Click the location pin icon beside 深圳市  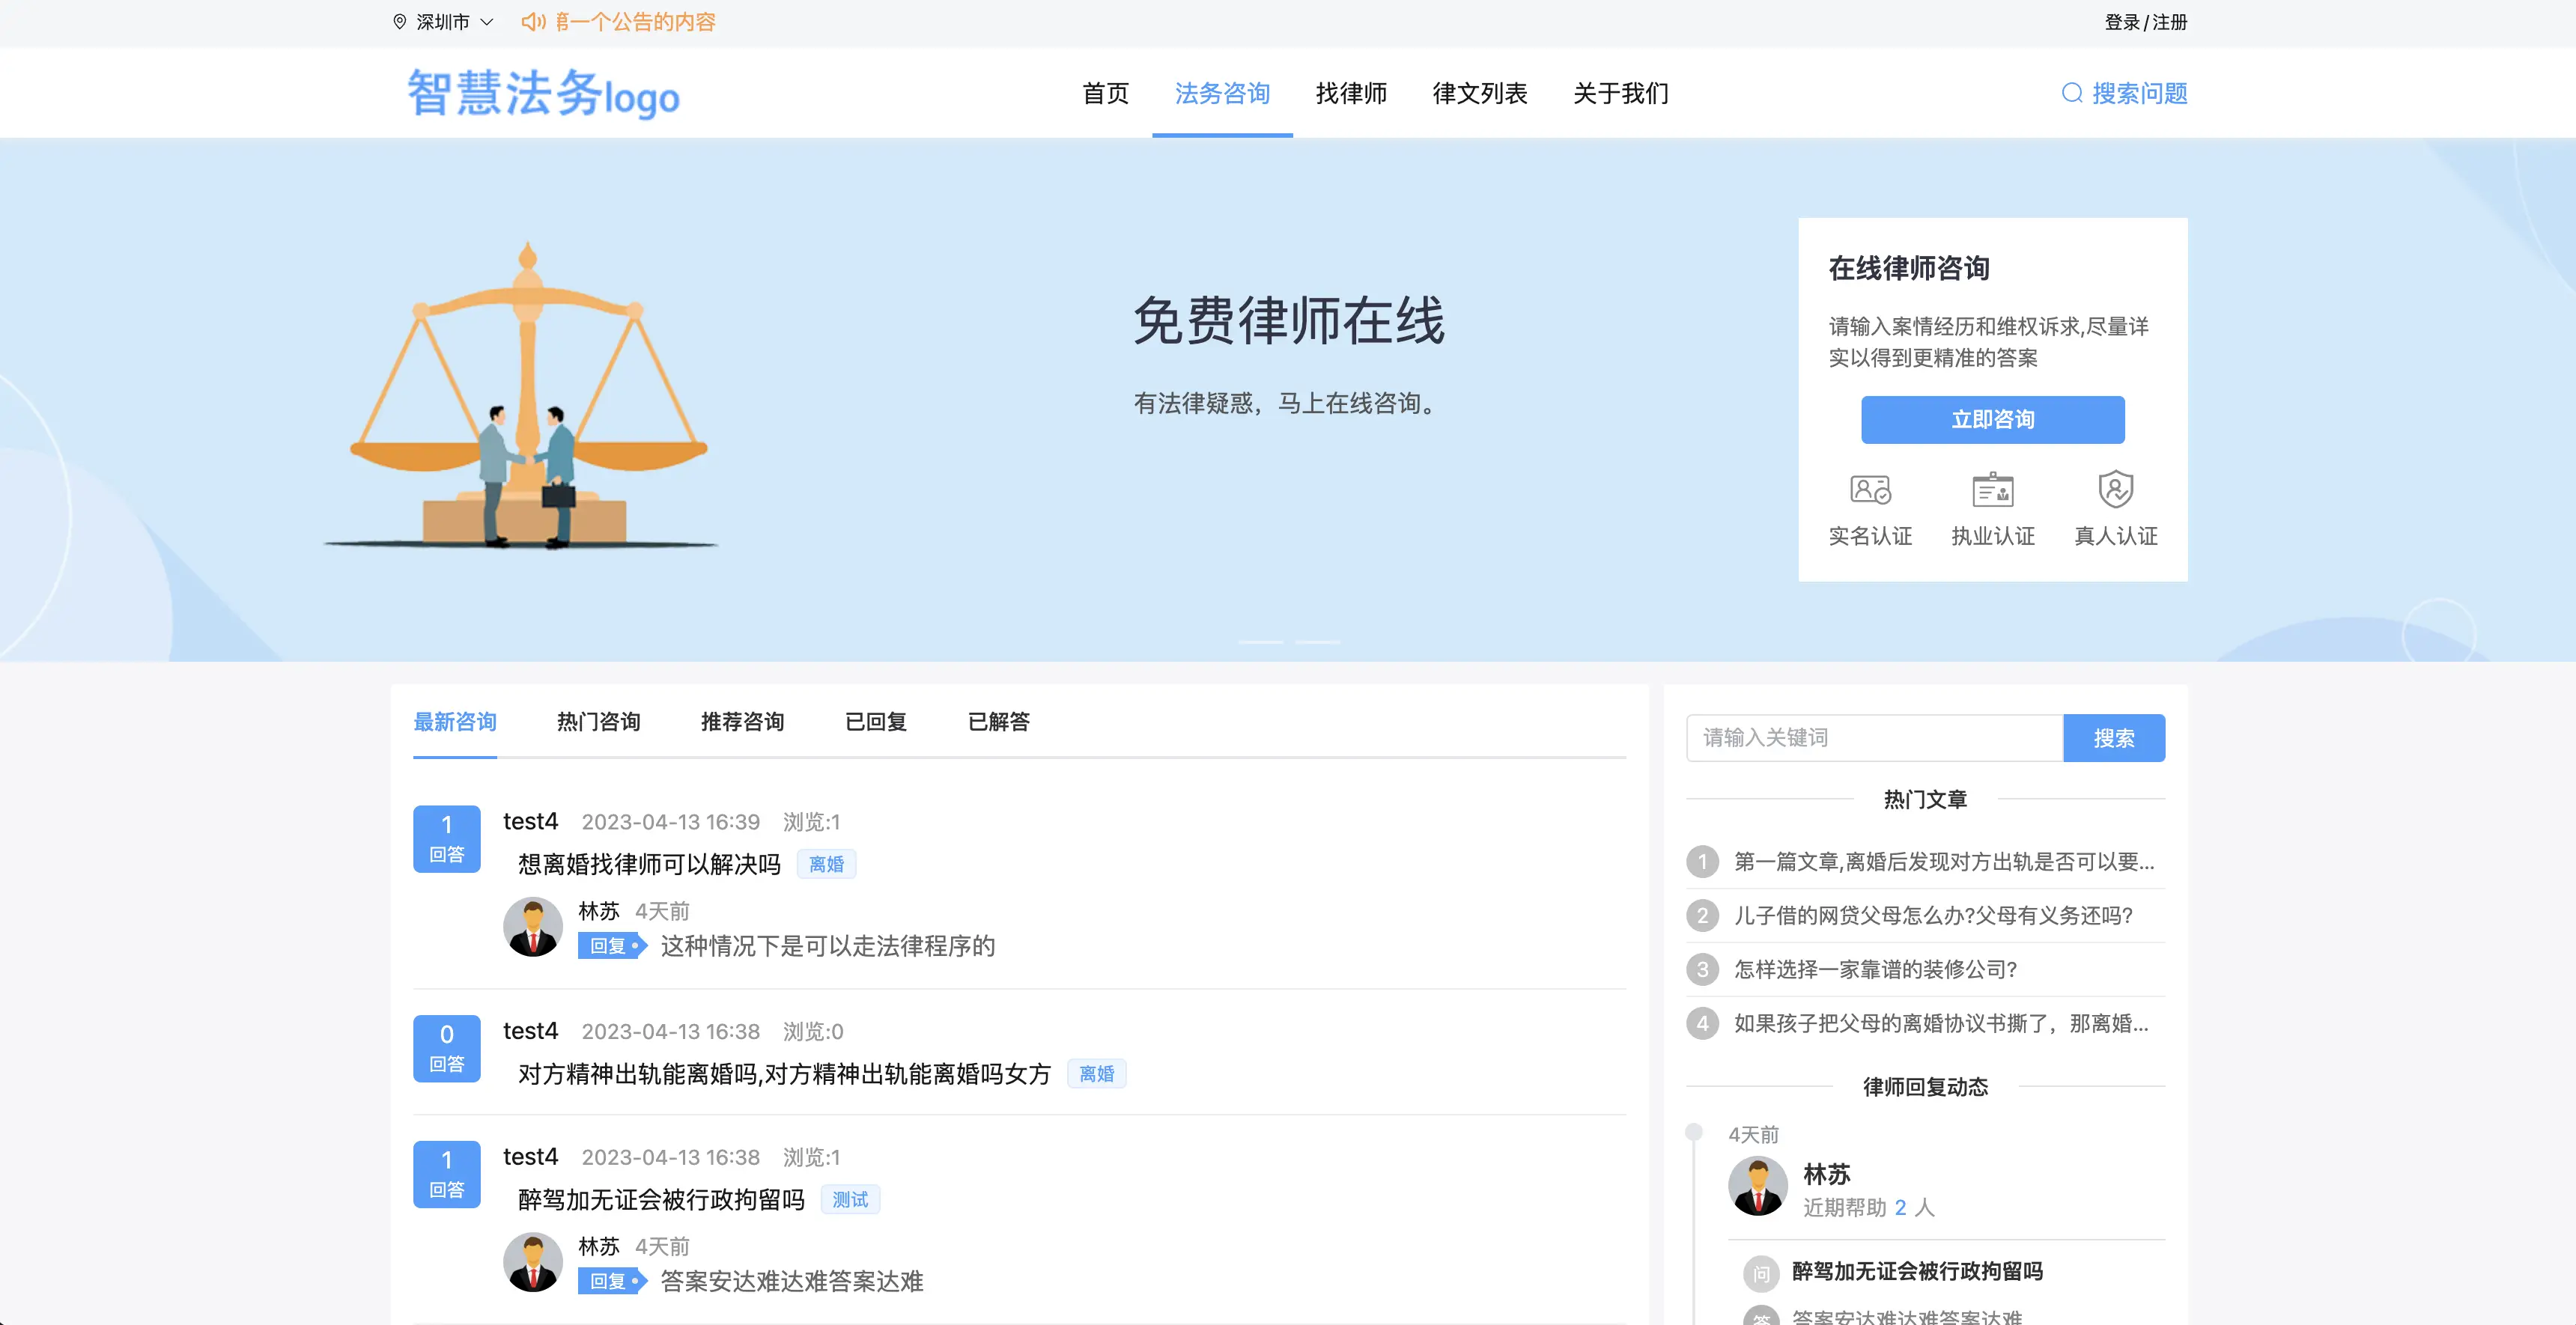pos(400,22)
